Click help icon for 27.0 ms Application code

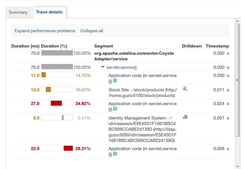pyautogui.click(x=115, y=109)
